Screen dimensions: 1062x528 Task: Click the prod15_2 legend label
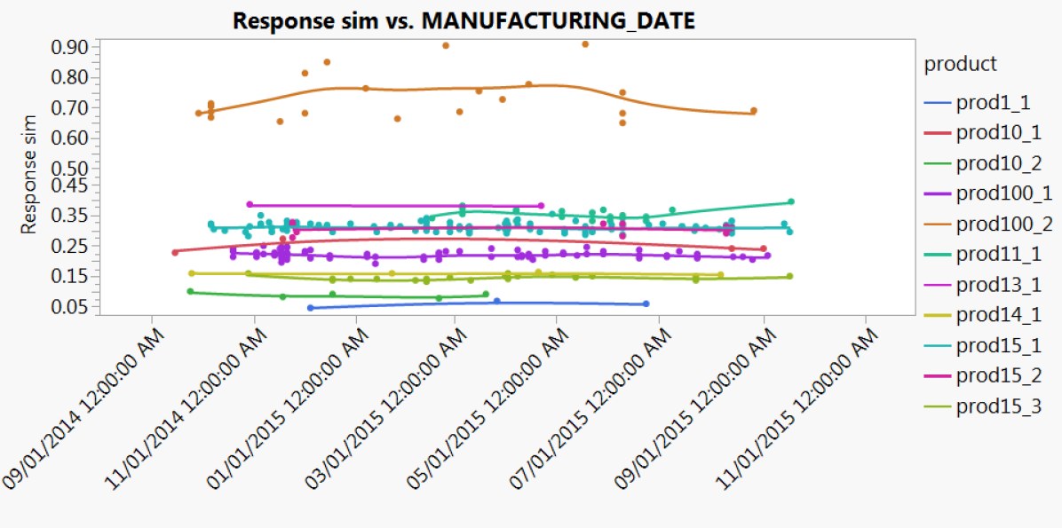pyautogui.click(x=998, y=376)
